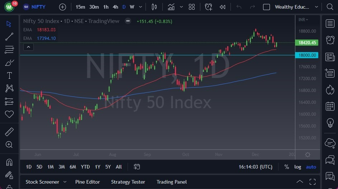Image resolution: width=338 pixels, height=189 pixels.
Task: Select the brush drawing tool
Action: tap(9, 63)
